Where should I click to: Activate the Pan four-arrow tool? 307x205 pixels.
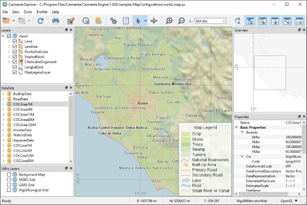[x=154, y=21]
